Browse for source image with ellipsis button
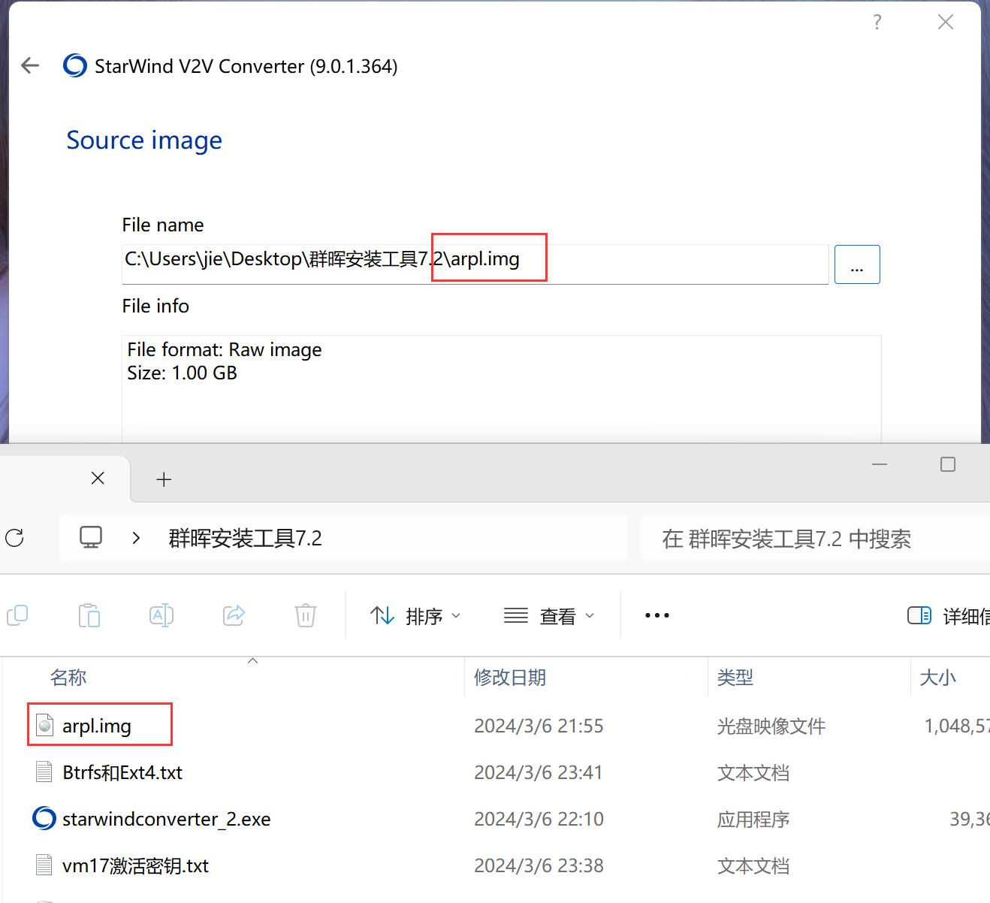Screen dimensions: 990x903 click(x=857, y=264)
